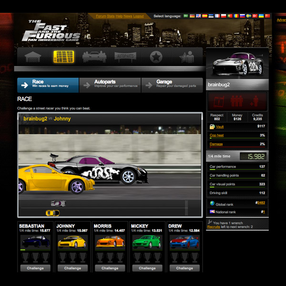Switch to the Garage tab

point(172,85)
